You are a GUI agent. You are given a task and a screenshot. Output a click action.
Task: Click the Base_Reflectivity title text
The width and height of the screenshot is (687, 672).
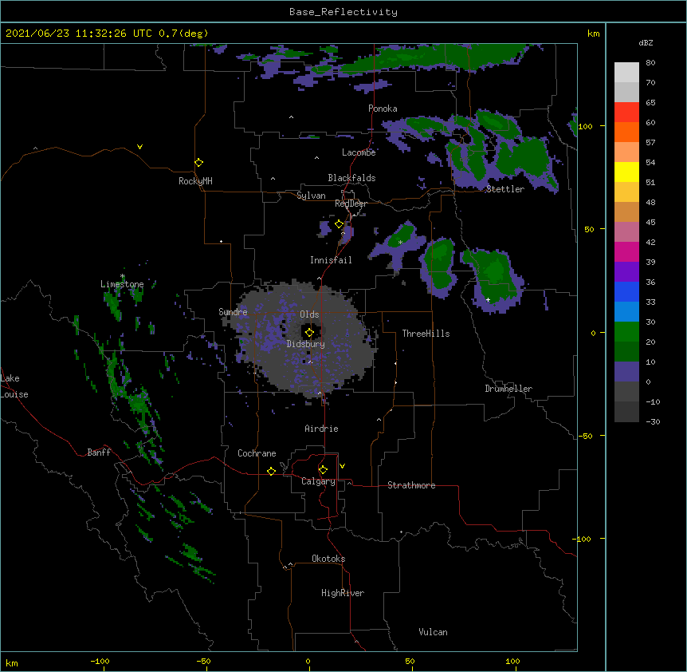(343, 12)
